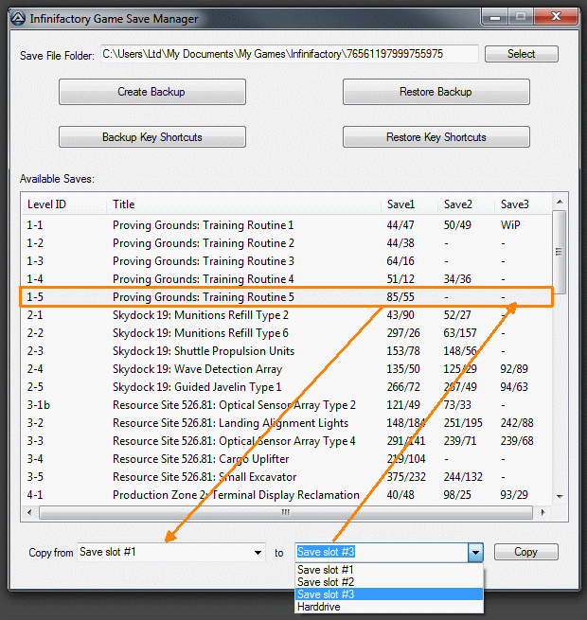Select Skydock 19: Shuttle Propulsion Units

pos(286,351)
